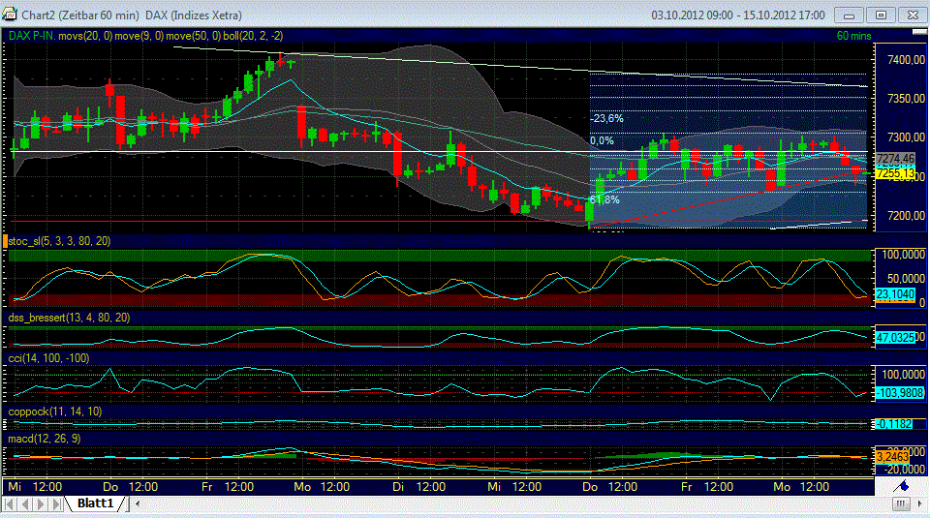Click the Di day label on time axis

pos(398,487)
